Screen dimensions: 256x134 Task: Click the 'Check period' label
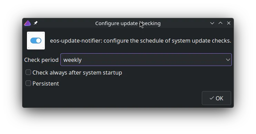click(x=41, y=60)
